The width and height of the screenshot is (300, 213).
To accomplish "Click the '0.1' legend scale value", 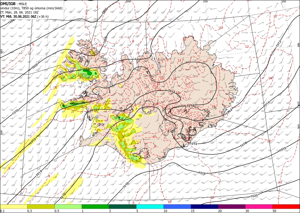I will [x=2, y=211].
